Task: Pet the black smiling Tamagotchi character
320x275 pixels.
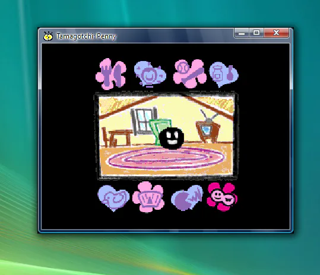Action: pos(172,138)
